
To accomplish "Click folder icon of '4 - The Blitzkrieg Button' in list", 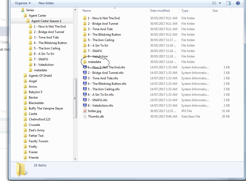I will (85, 34).
